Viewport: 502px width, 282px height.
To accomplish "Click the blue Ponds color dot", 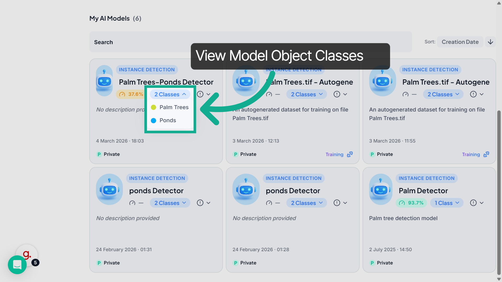I will (153, 120).
